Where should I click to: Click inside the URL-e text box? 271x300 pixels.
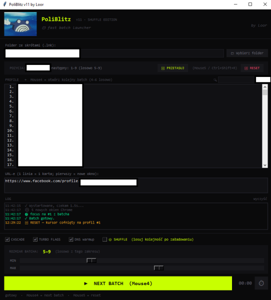[136, 185]
